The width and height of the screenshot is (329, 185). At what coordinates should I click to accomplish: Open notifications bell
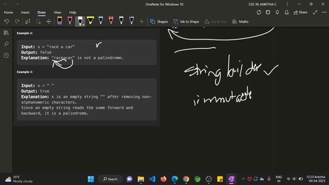pos(286,12)
